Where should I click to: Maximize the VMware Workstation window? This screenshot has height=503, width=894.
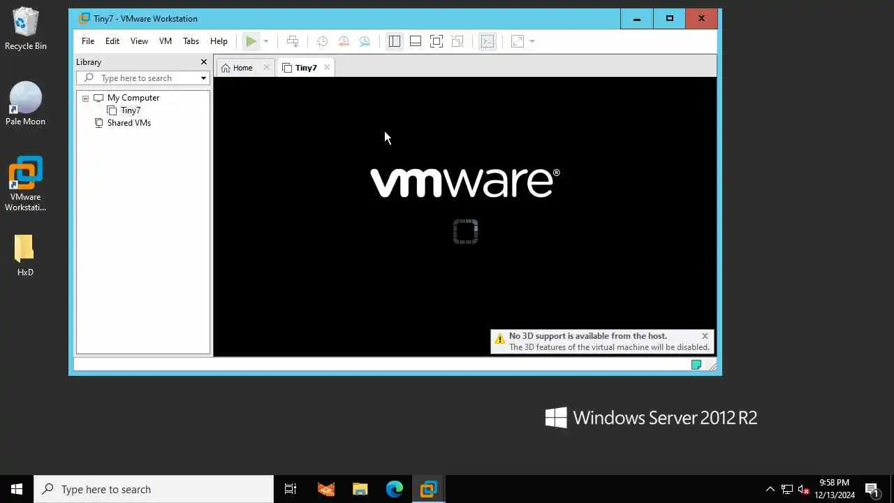point(669,19)
